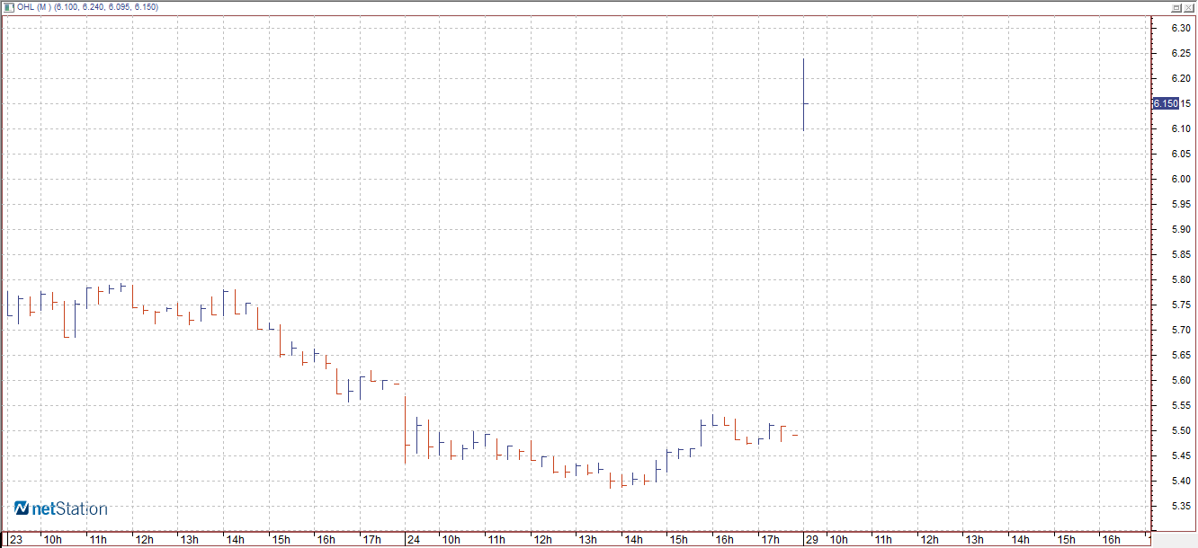Click the 14h label of day 24
The image size is (1198, 548).
[633, 540]
